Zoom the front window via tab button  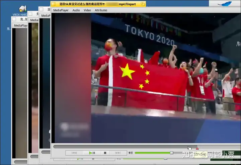tap(143, 4)
